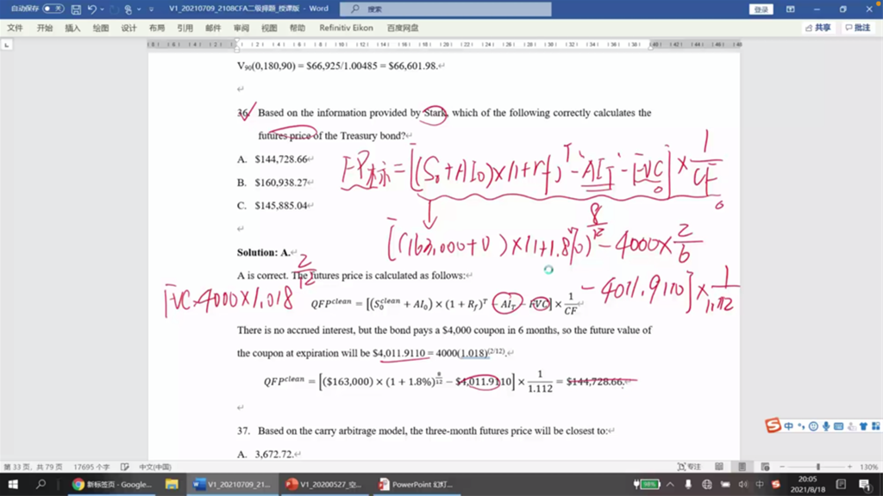The image size is (883, 496).
Task: Open the Ribbon Display Options icon
Action: (x=791, y=9)
